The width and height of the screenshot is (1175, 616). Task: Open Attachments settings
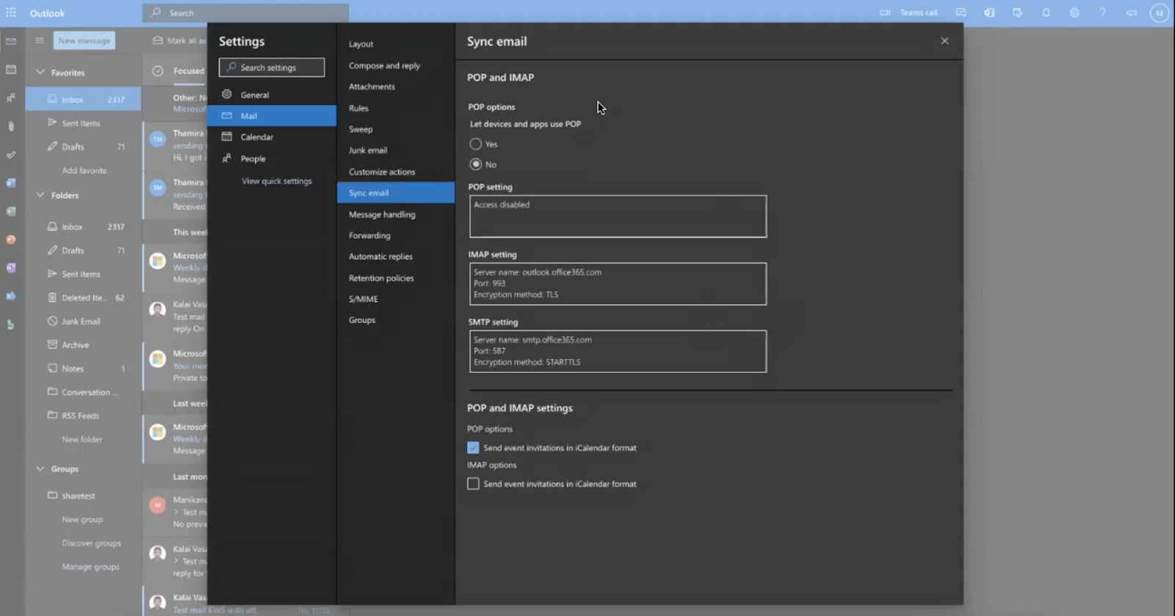396,87
